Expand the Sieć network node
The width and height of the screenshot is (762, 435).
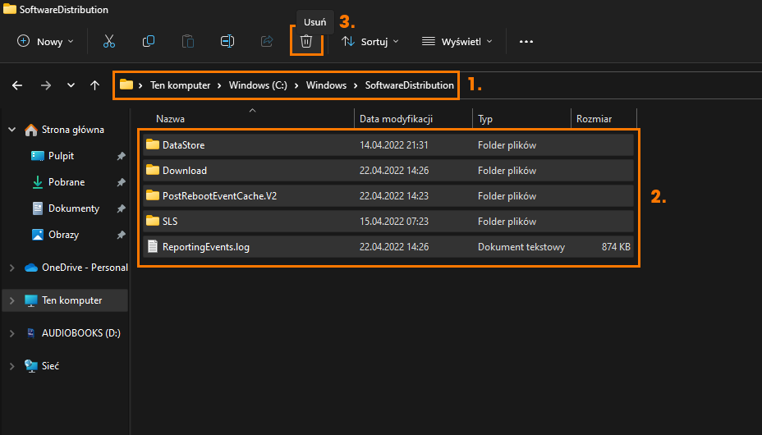[12, 366]
